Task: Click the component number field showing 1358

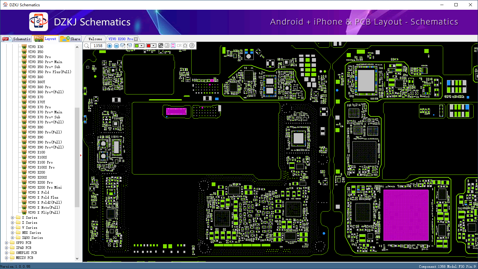Action: pos(98,46)
